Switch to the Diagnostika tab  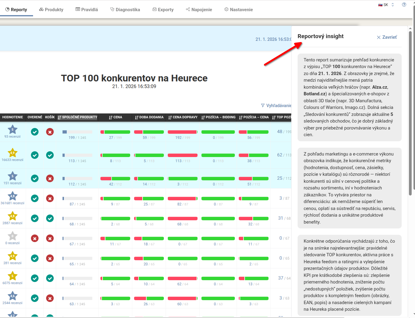pos(125,10)
